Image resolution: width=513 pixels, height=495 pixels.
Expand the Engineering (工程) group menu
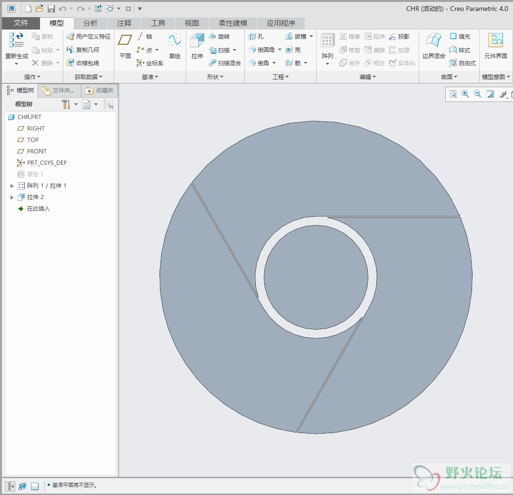tap(281, 77)
